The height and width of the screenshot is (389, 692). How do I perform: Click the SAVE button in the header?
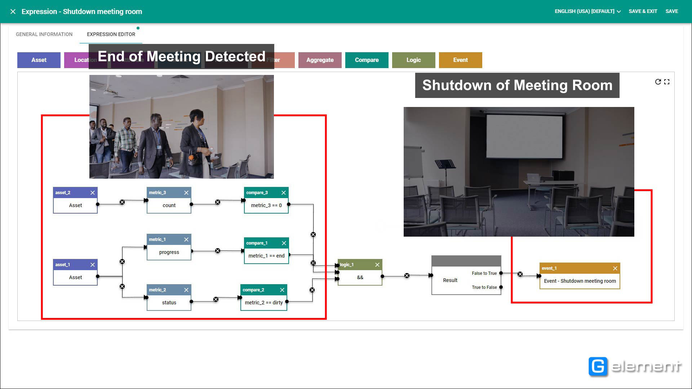coord(671,11)
